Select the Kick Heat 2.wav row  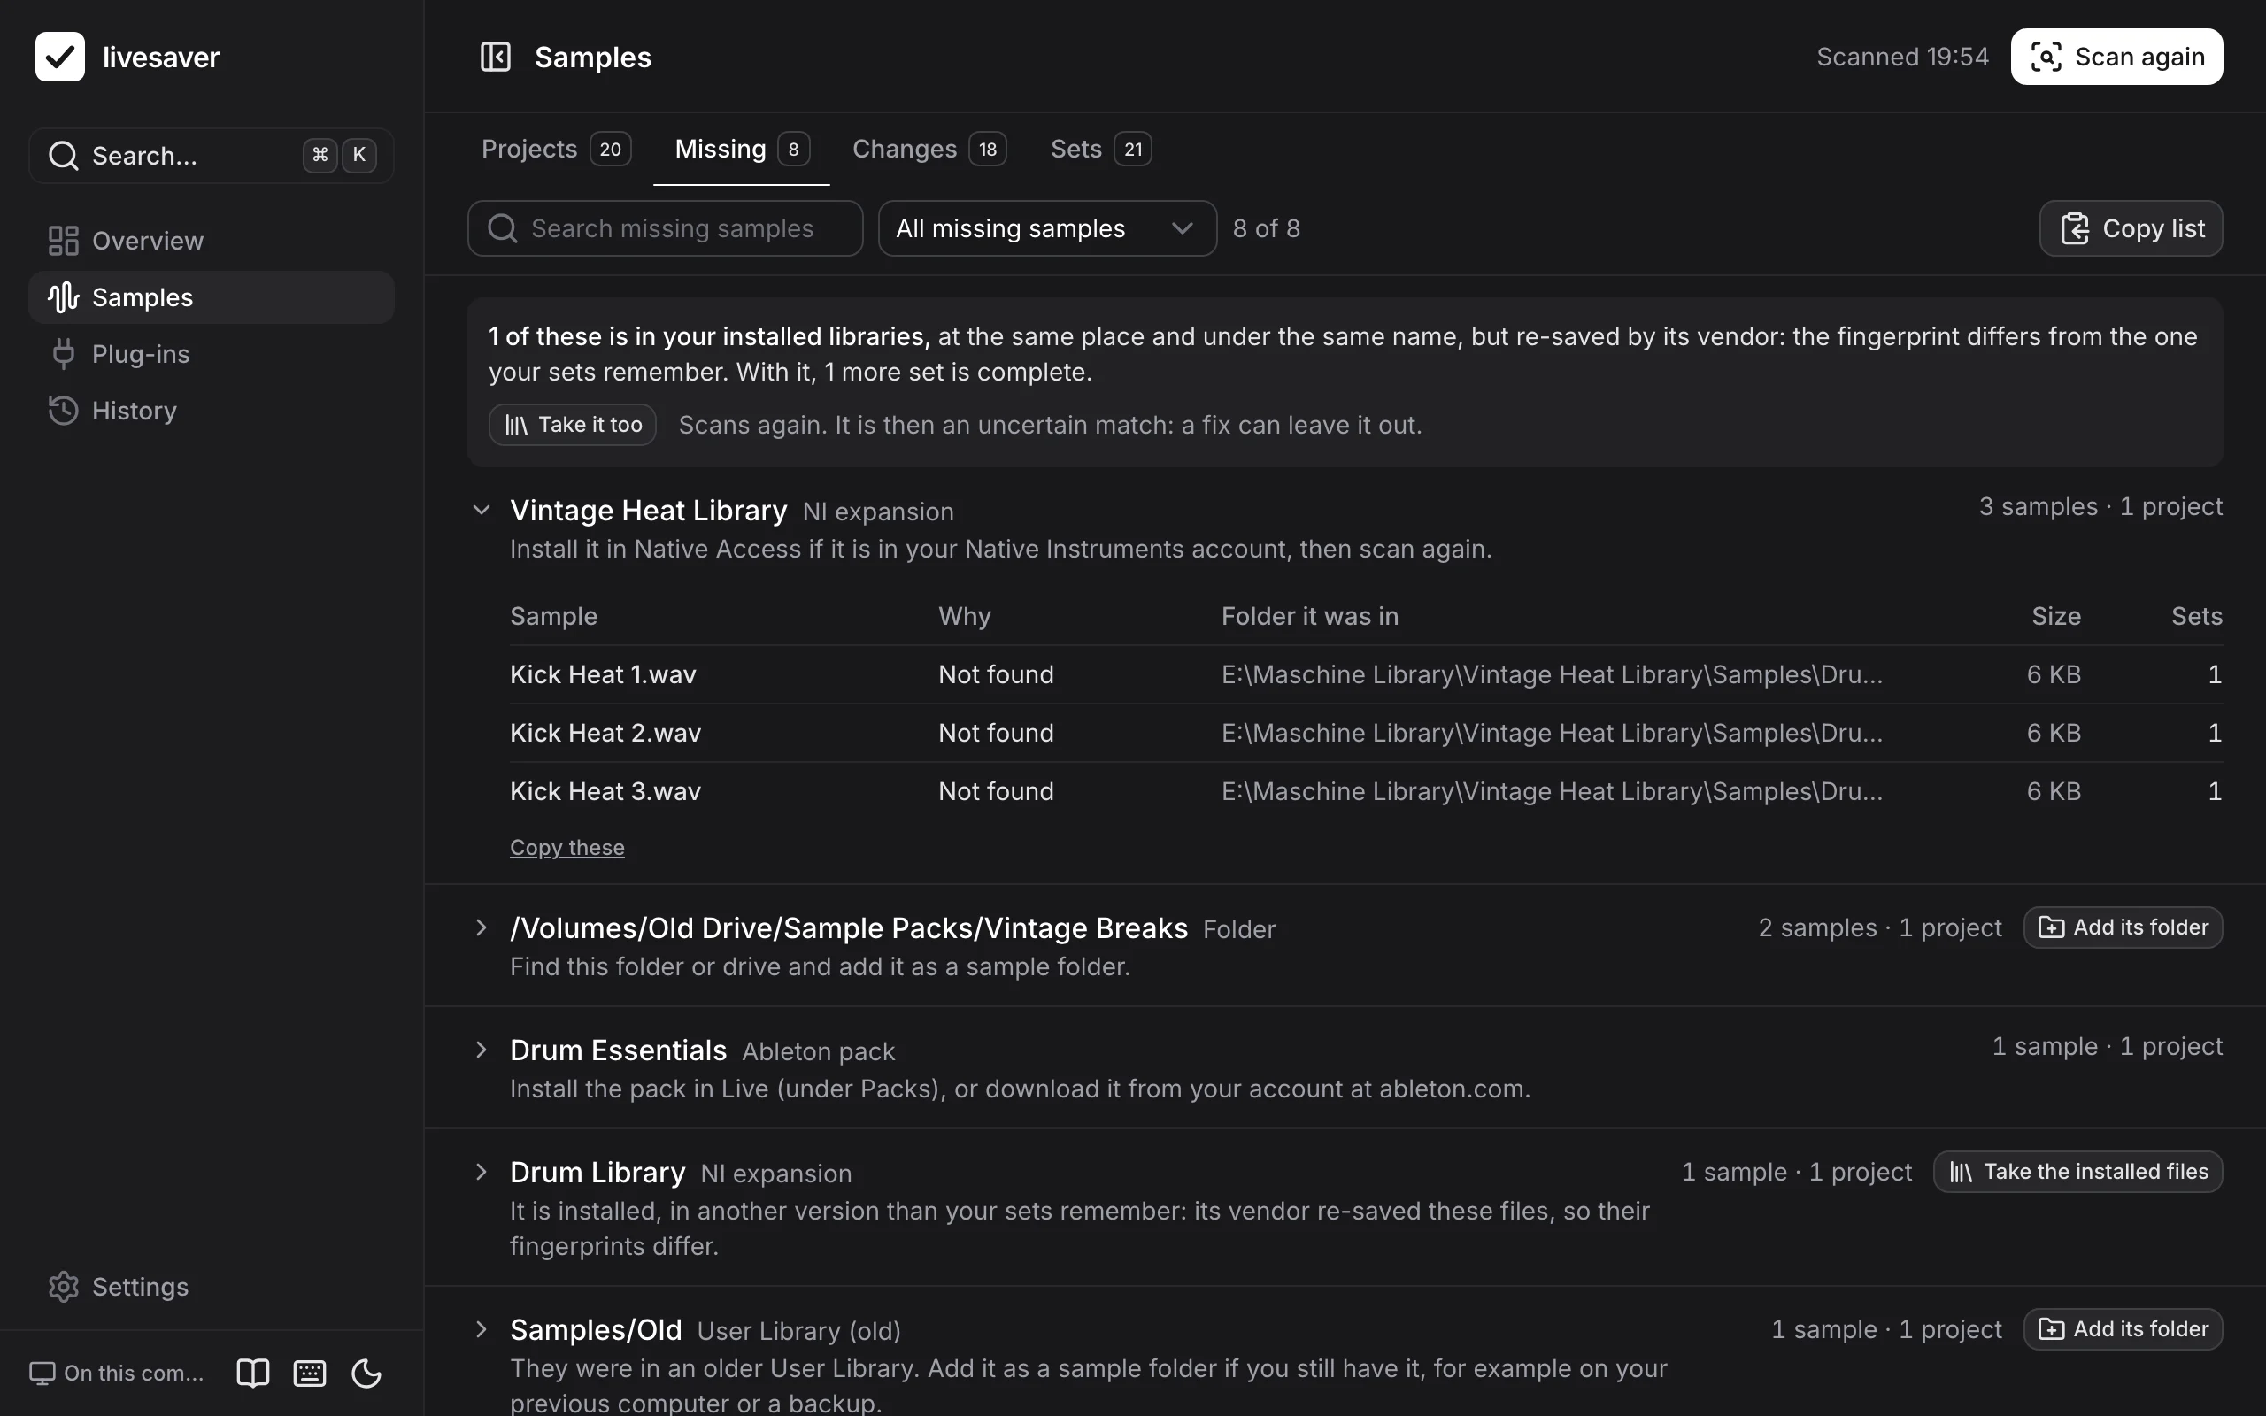click(x=1366, y=733)
